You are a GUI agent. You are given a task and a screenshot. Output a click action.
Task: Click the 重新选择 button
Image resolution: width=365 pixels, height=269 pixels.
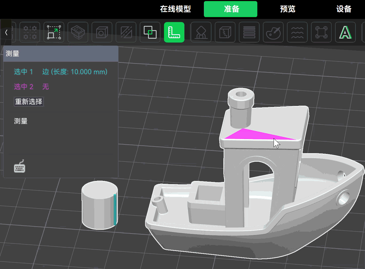[29, 102]
